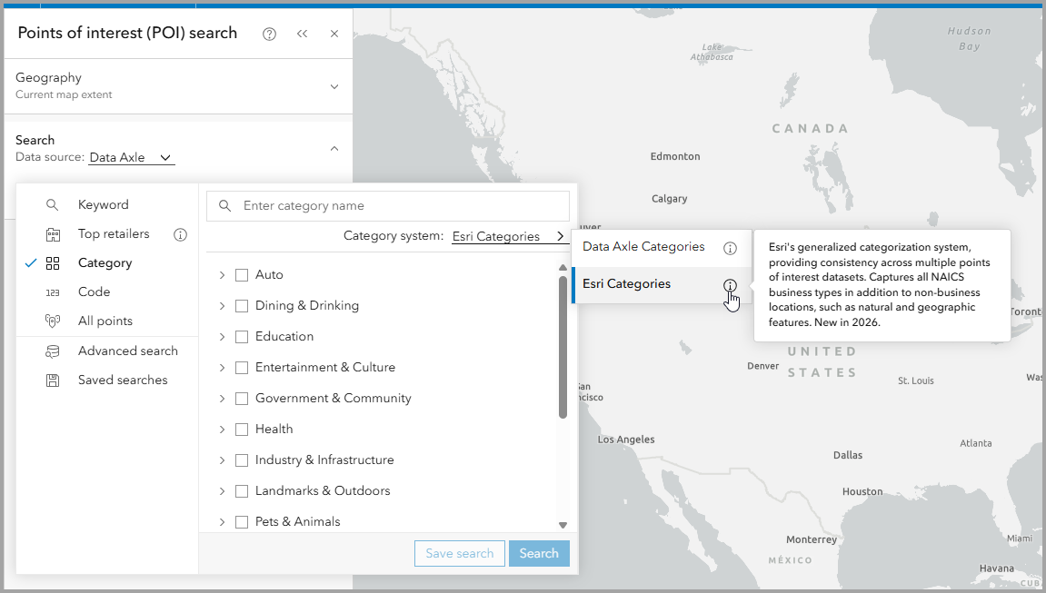Screen dimensions: 1046x593
Task: Expand the Geography section chevron
Action: point(334,87)
